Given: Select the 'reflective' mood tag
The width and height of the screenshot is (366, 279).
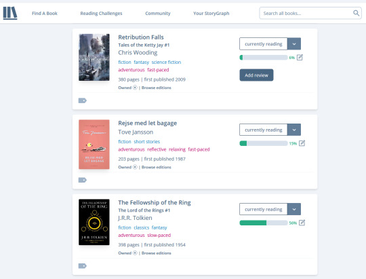Looking at the screenshot, I should [x=157, y=149].
